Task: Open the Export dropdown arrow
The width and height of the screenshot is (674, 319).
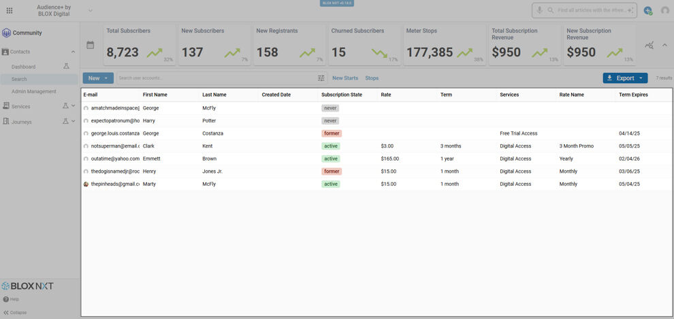Action: click(641, 78)
